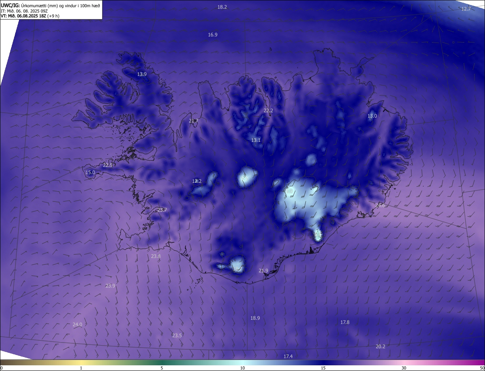485x371 pixels.
Task: Click the 23.7 value label
Action: tap(162, 210)
